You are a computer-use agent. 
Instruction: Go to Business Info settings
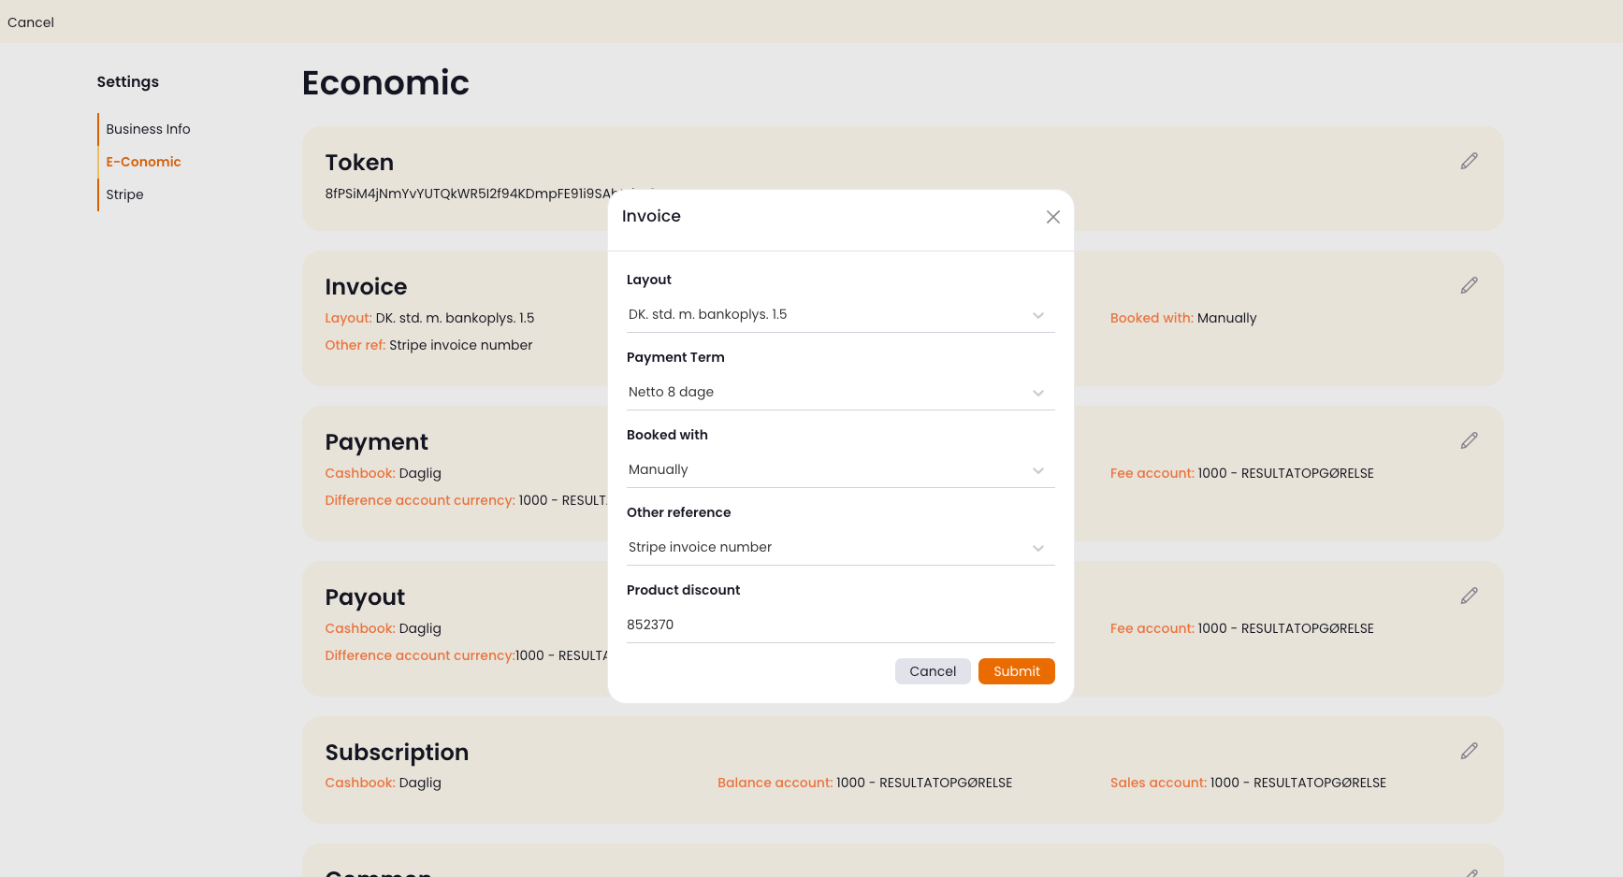tap(148, 129)
